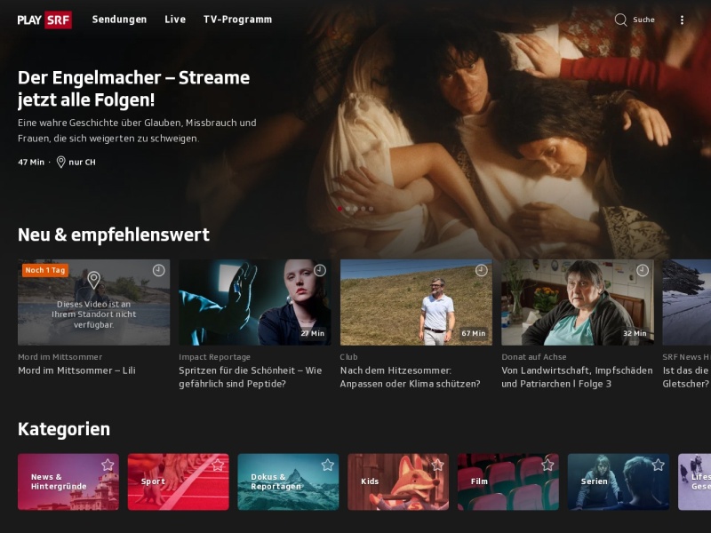Click the watch-later clock on Donat auf Achse
Viewport: 711px width, 533px height.
643,271
